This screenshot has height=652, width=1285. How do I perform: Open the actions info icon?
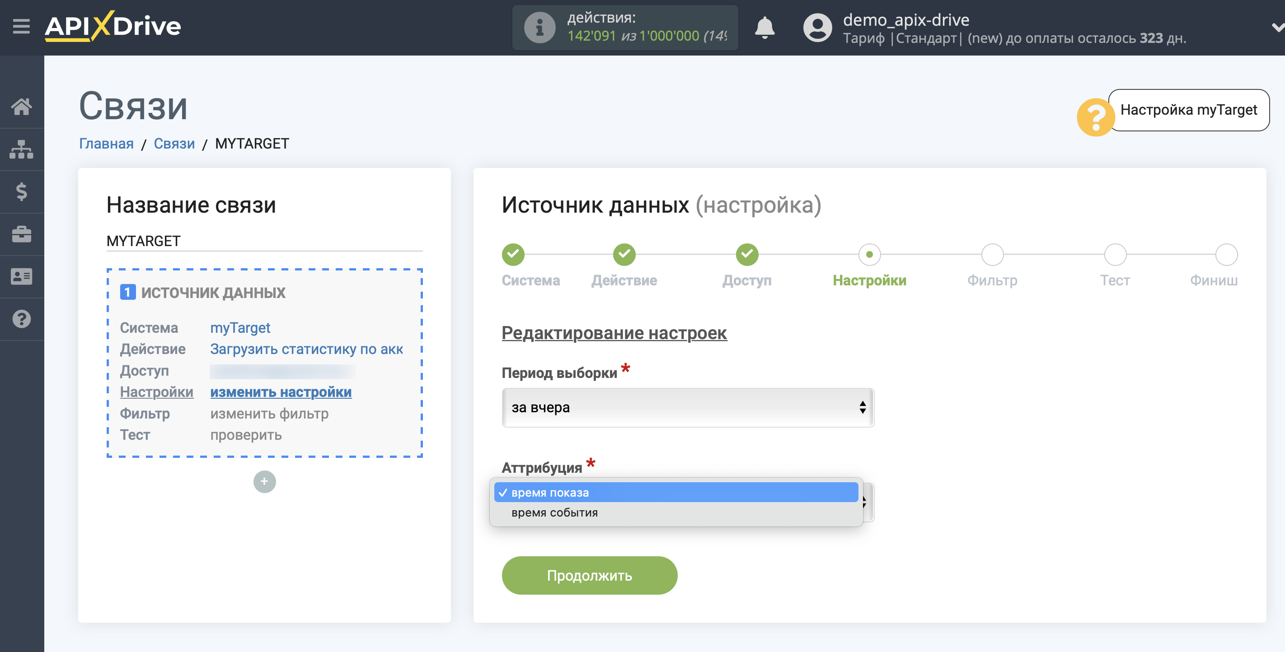[x=539, y=28]
